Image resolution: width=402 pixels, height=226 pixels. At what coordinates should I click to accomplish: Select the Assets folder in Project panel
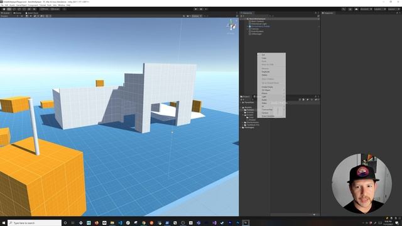pyautogui.click(x=248, y=107)
